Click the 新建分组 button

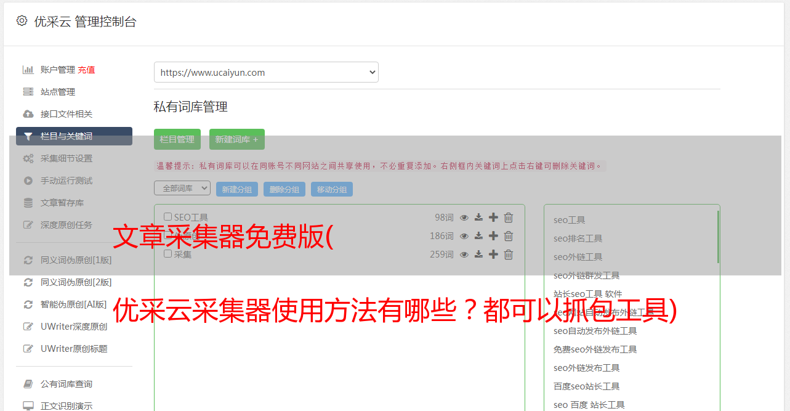pyautogui.click(x=237, y=189)
